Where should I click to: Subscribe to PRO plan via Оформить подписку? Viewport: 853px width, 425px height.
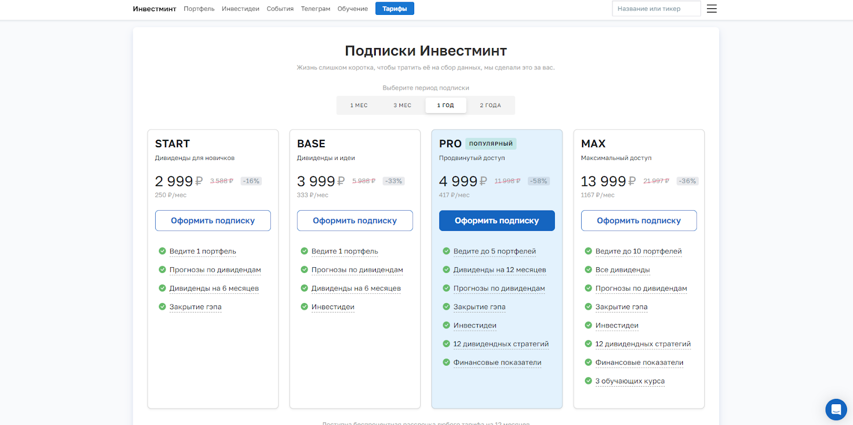click(x=497, y=220)
